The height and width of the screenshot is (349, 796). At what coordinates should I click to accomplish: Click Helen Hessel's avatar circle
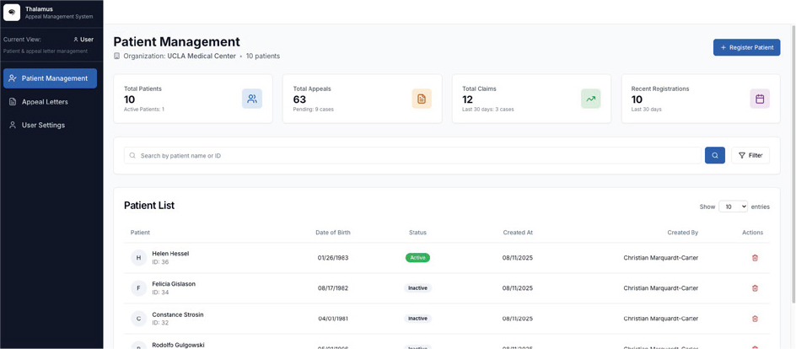click(x=138, y=258)
